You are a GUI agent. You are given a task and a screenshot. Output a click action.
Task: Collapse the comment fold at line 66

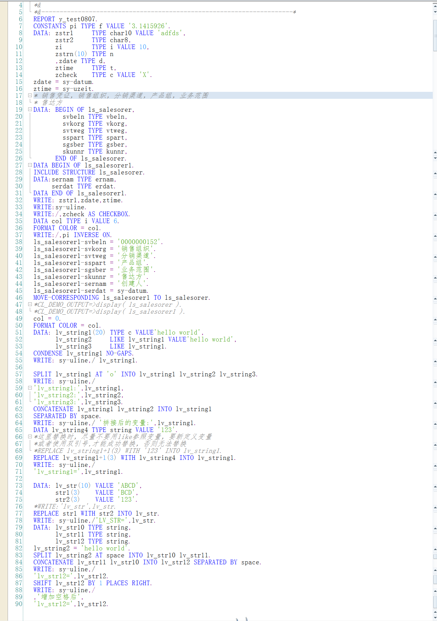coord(30,437)
